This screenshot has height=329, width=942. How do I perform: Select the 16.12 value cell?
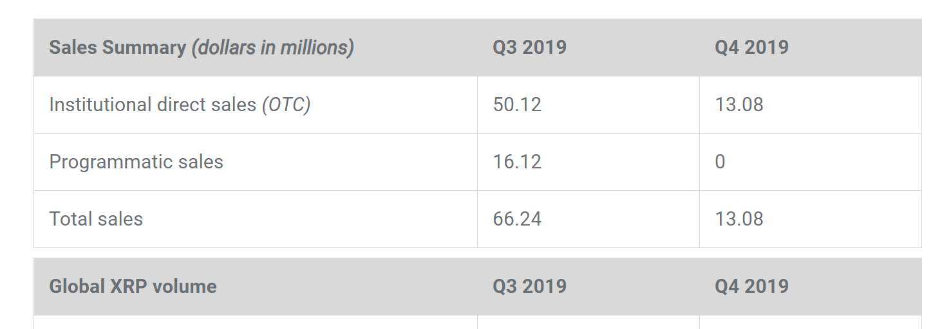point(589,162)
